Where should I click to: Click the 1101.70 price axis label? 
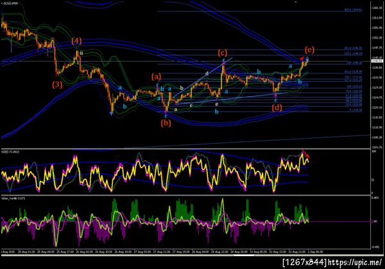click(377, 148)
